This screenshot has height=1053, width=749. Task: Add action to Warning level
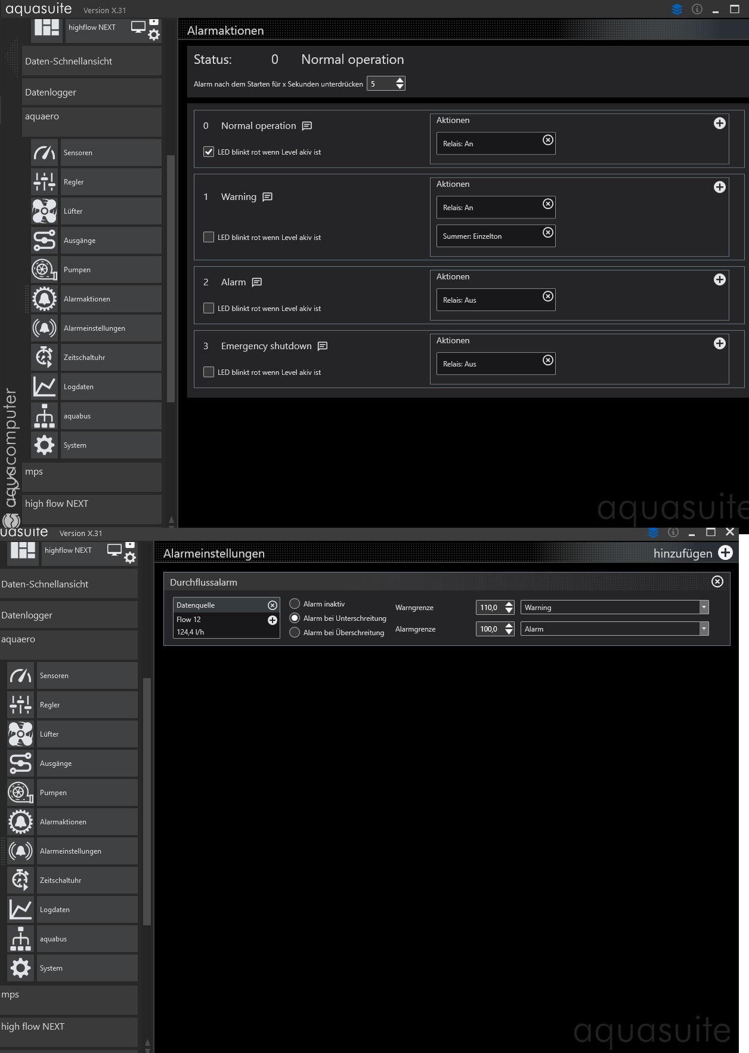click(720, 187)
